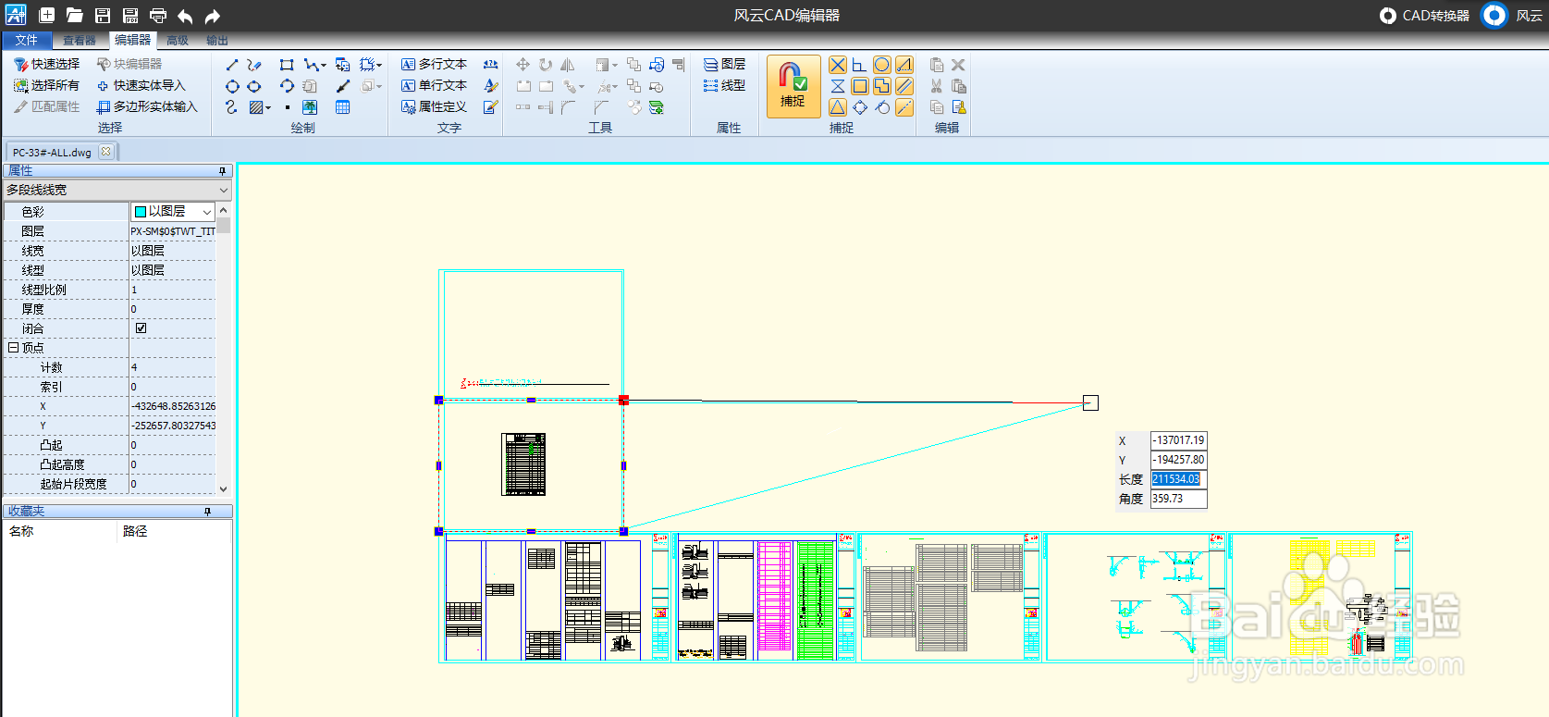Viewport: 1549px width, 717px height.
Task: Click the 多边形实体输入 button
Action: click(x=147, y=106)
